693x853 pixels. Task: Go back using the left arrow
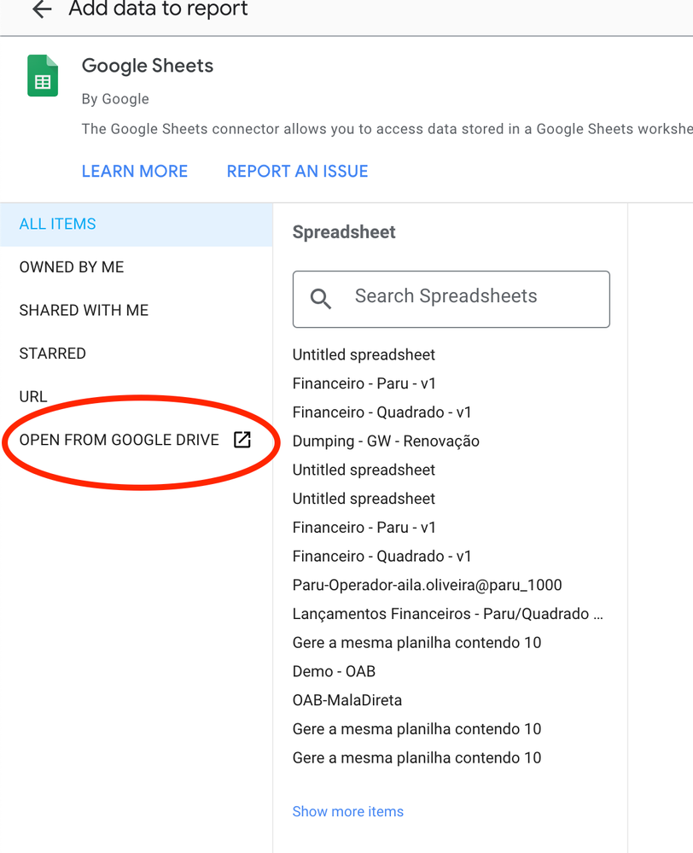42,9
